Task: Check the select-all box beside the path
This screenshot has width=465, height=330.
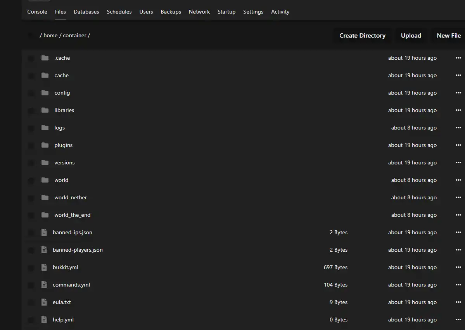Action: pos(31,36)
